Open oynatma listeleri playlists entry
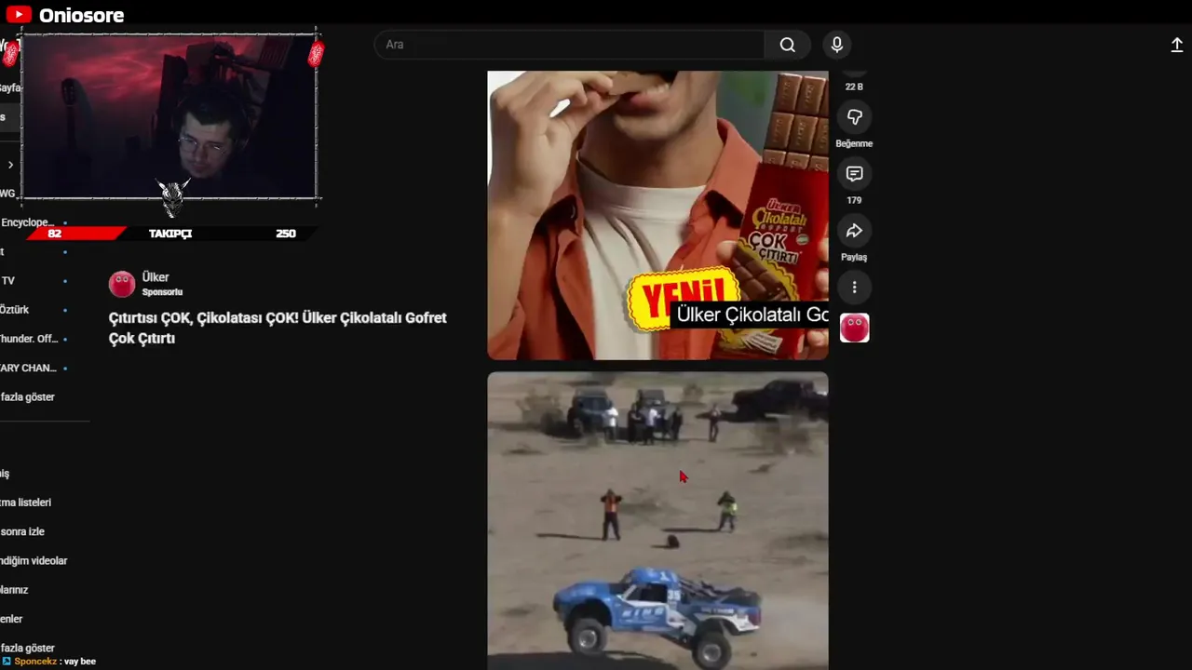Image resolution: width=1192 pixels, height=670 pixels. 26,502
